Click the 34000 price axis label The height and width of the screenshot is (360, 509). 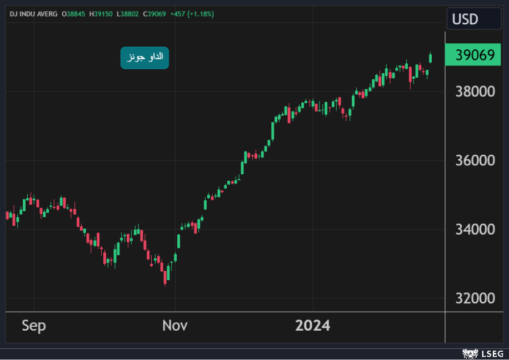[x=475, y=230]
